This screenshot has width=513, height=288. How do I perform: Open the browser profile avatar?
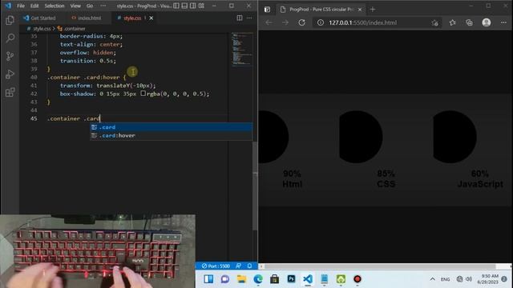[487, 22]
